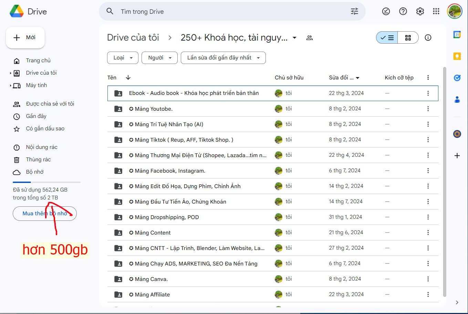
Task: Open advanced search filter options icon
Action: pos(354,11)
